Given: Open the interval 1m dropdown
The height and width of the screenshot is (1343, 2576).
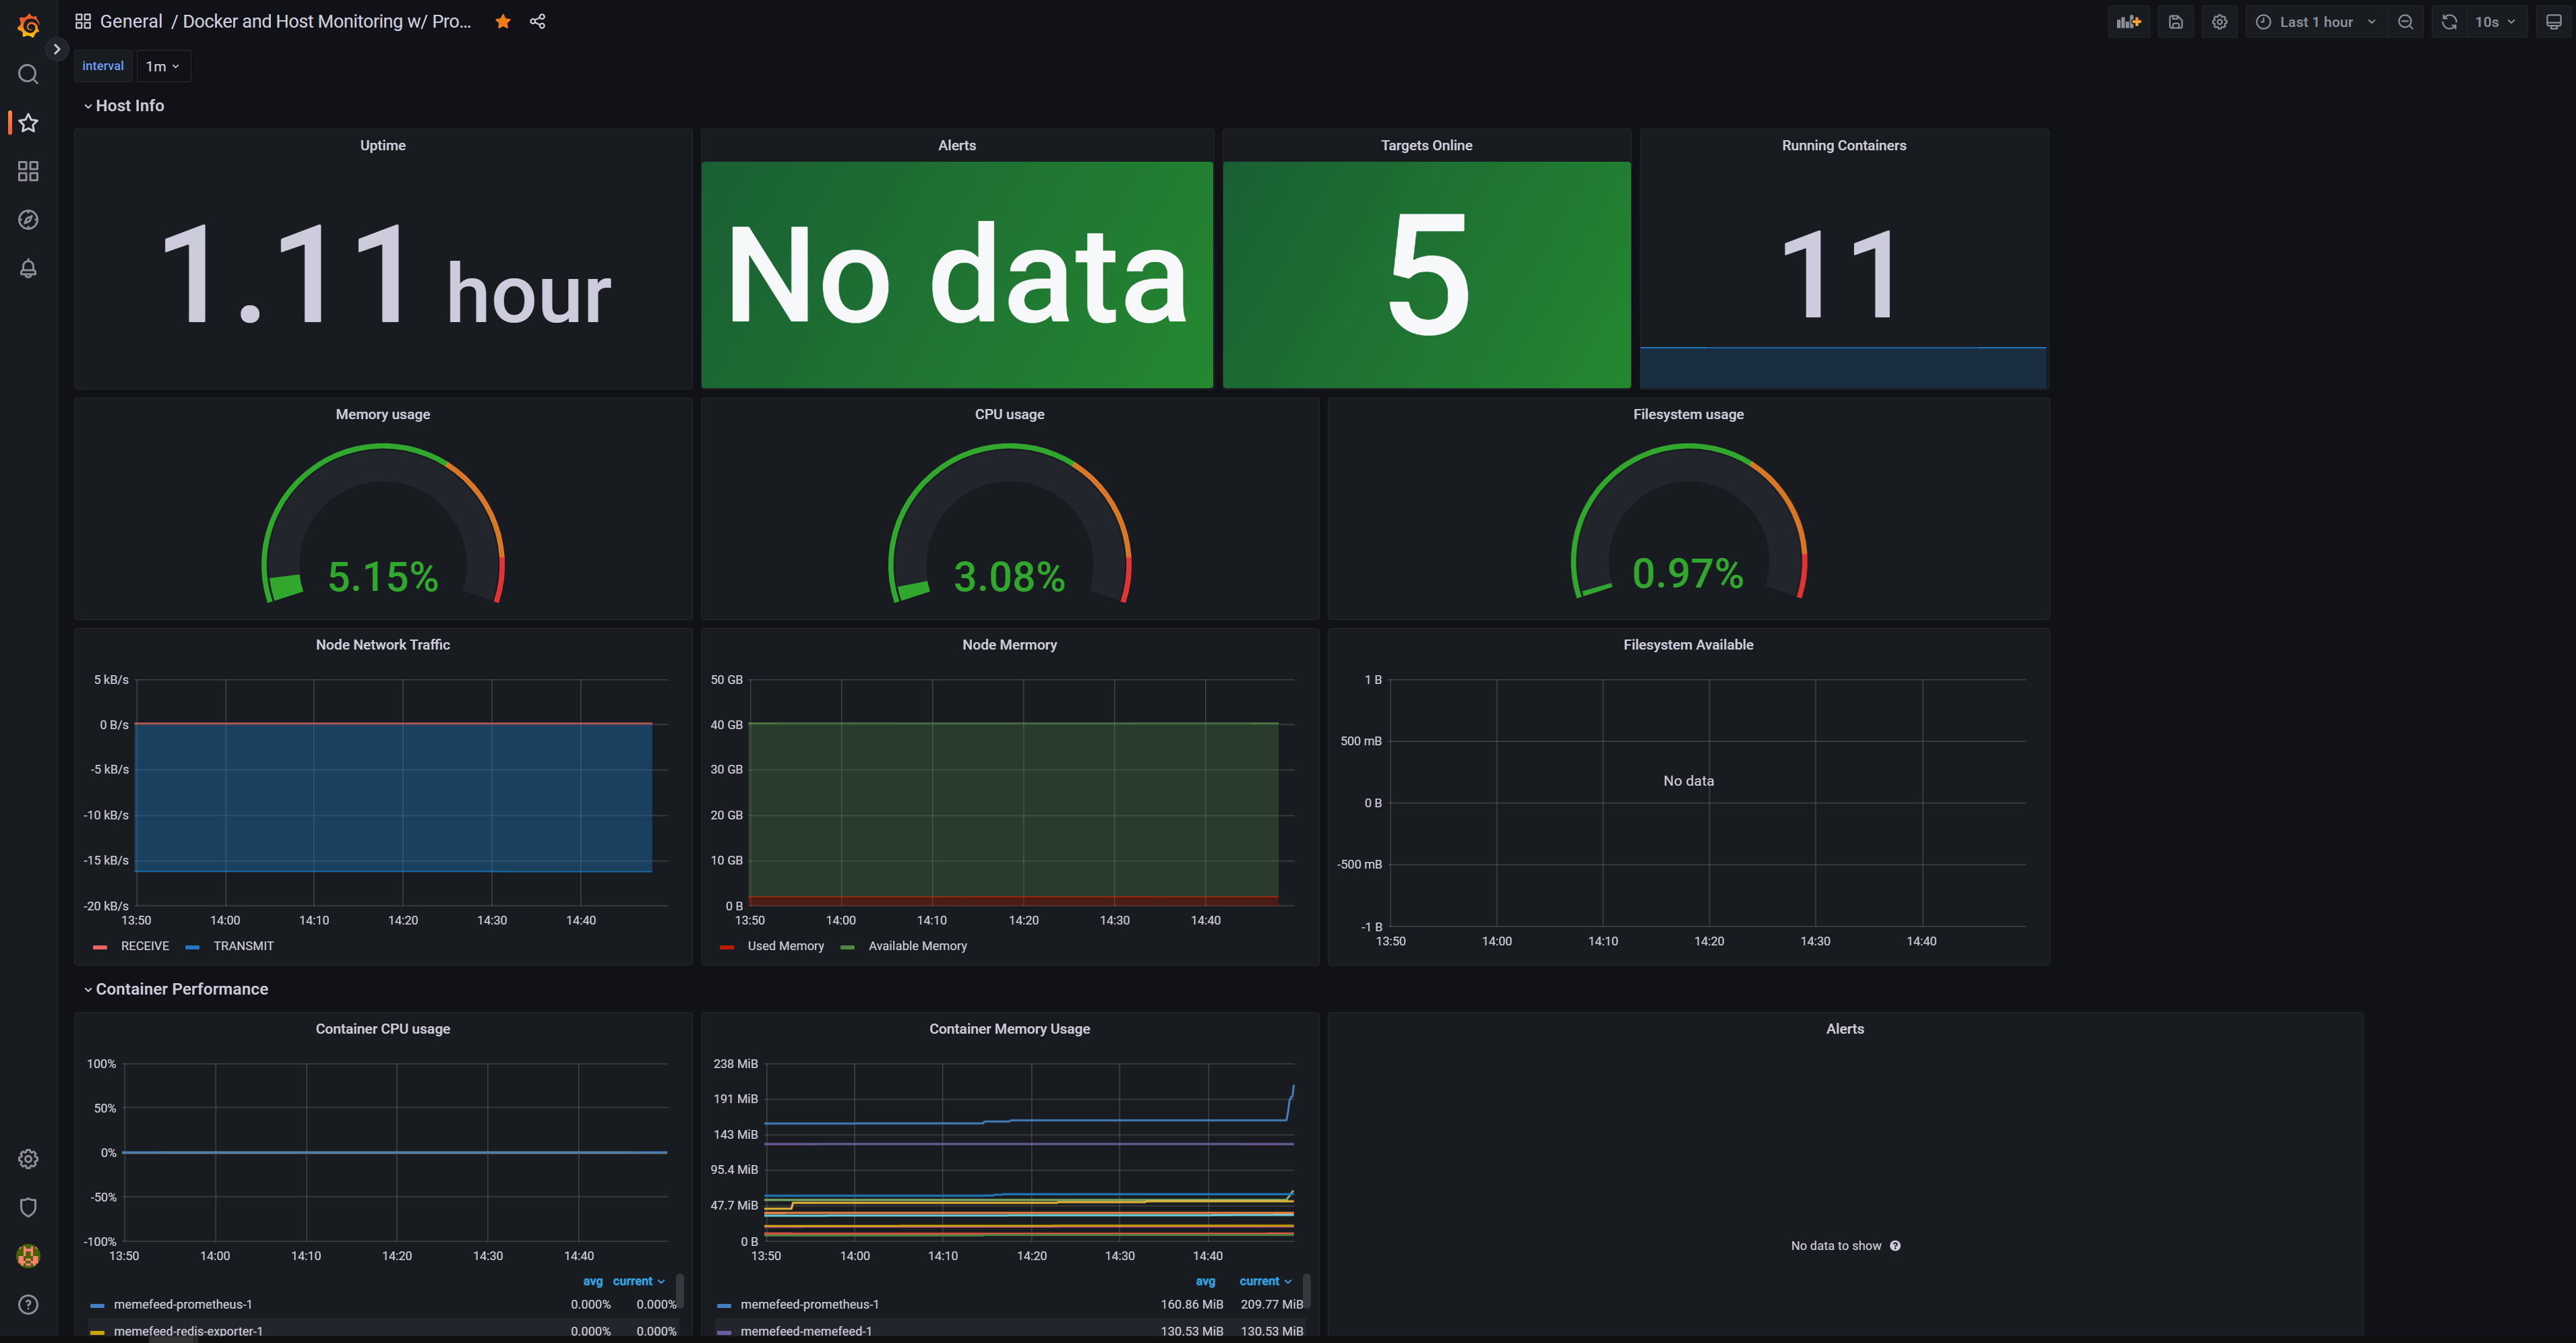Looking at the screenshot, I should (x=163, y=66).
